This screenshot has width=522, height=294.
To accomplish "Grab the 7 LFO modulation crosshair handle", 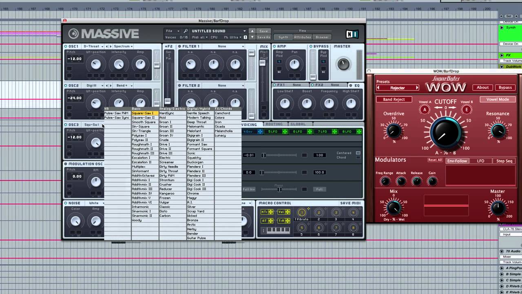I will click(334, 131).
